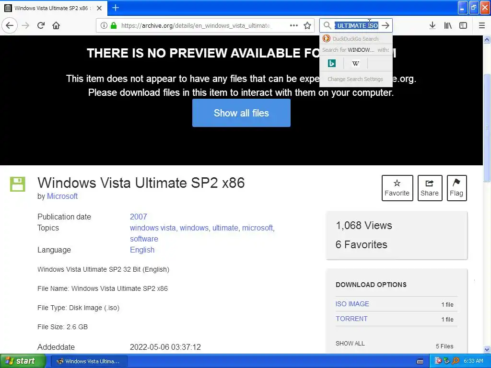
Task: Click the orange magnifier tray icon
Action: [456, 361]
